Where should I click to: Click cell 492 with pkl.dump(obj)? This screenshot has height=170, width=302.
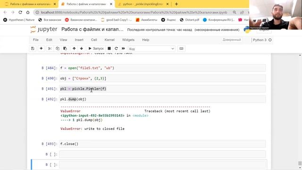162,99
